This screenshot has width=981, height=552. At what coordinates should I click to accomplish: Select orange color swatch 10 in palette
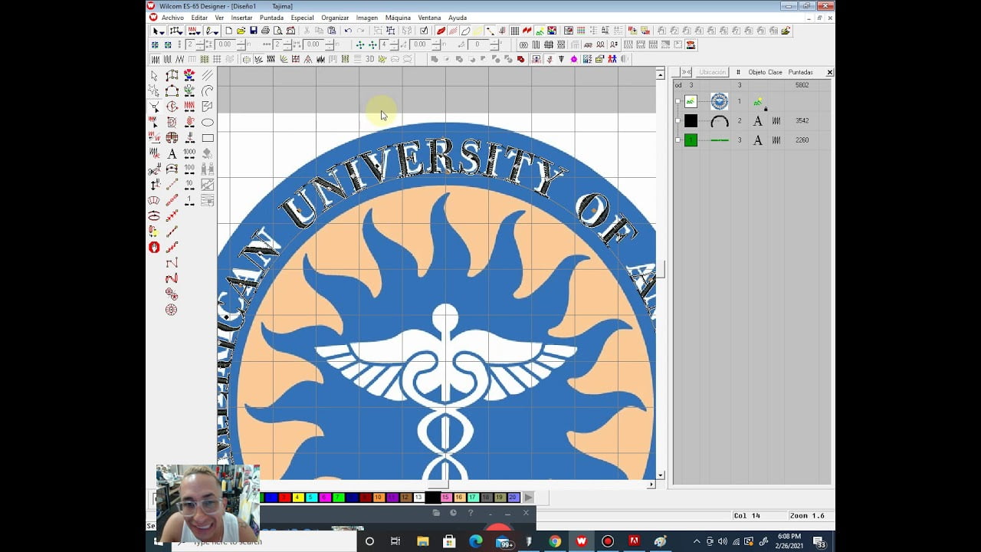coord(378,498)
